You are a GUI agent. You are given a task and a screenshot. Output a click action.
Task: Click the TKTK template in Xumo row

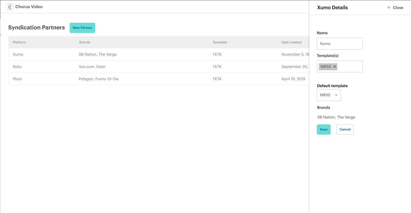pos(217,54)
